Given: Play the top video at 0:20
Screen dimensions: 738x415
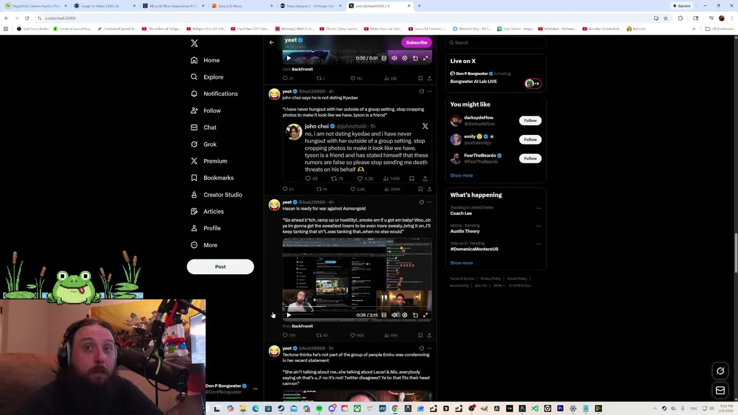Looking at the screenshot, I should [x=289, y=58].
